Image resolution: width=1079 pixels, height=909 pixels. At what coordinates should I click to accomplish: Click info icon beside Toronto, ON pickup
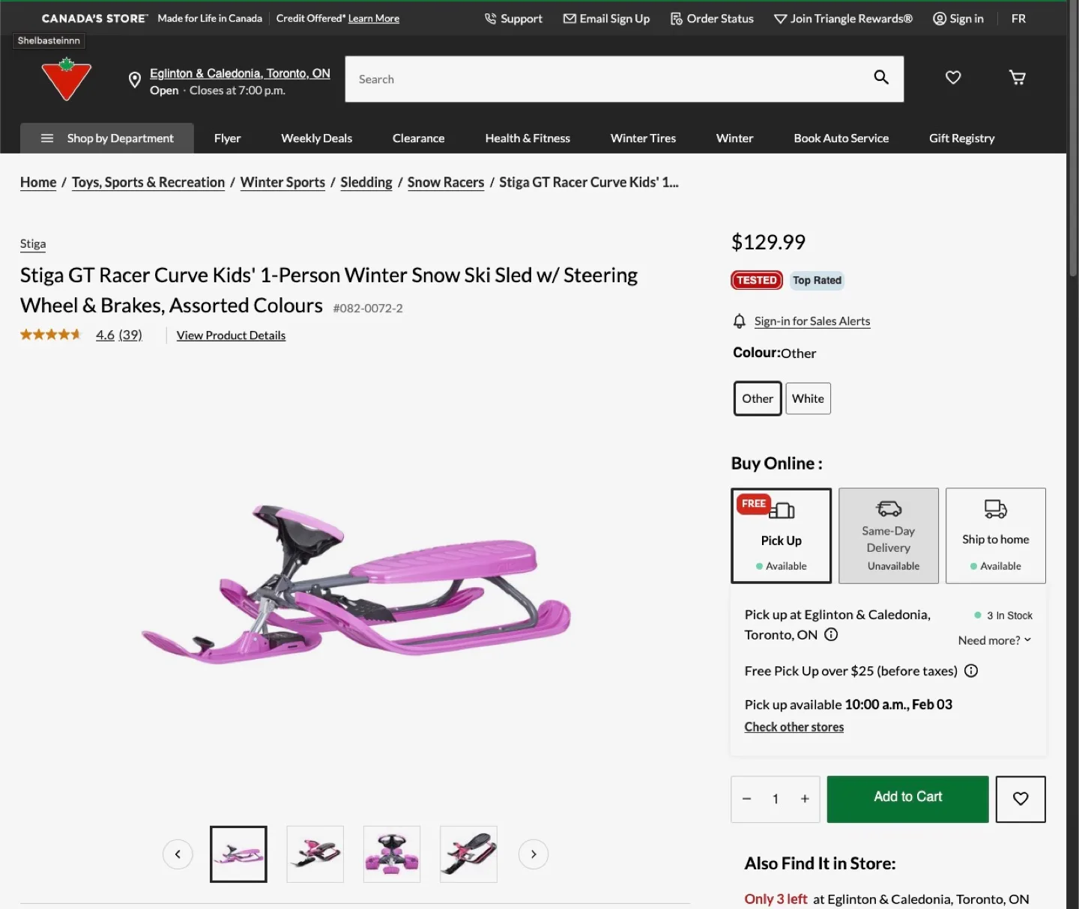coord(831,635)
